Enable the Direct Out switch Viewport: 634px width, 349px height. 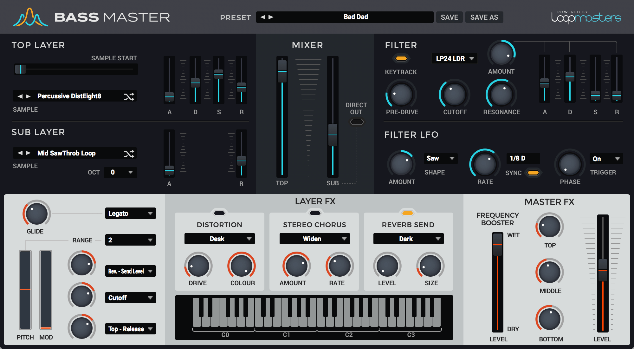tap(357, 122)
